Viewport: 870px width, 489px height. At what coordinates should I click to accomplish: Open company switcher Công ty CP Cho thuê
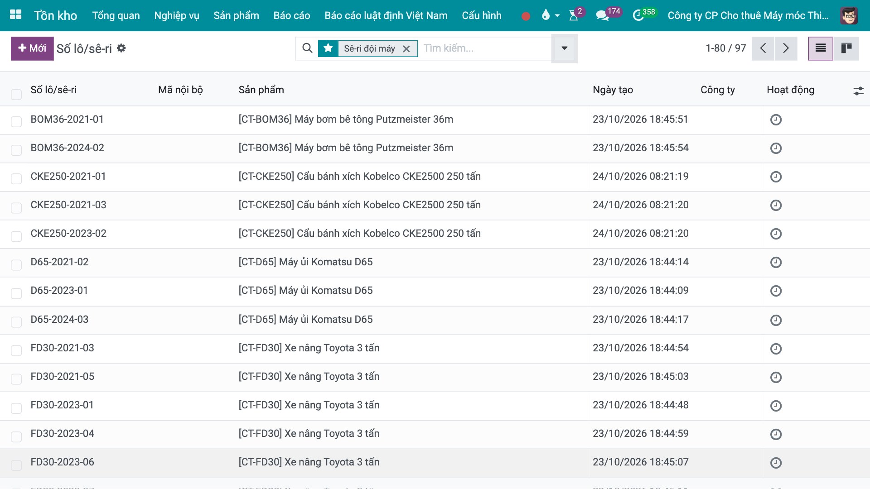coord(748,15)
